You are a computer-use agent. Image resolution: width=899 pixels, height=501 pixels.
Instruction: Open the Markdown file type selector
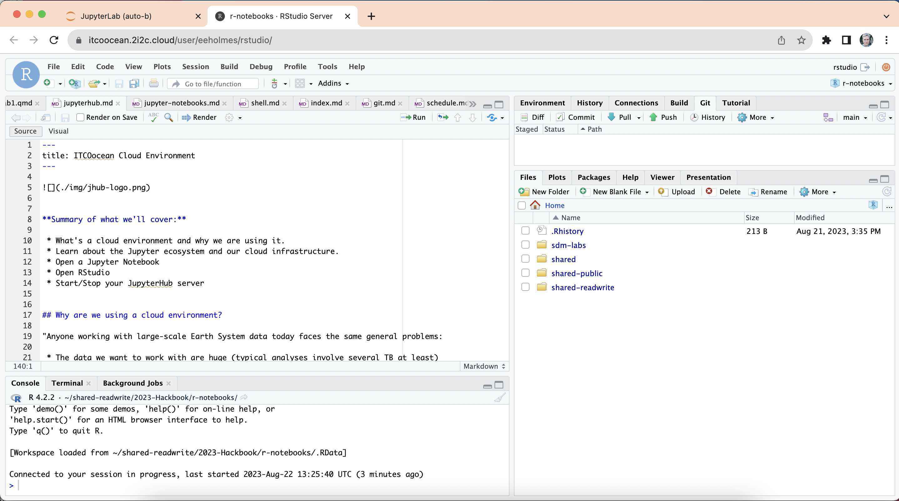tap(485, 366)
